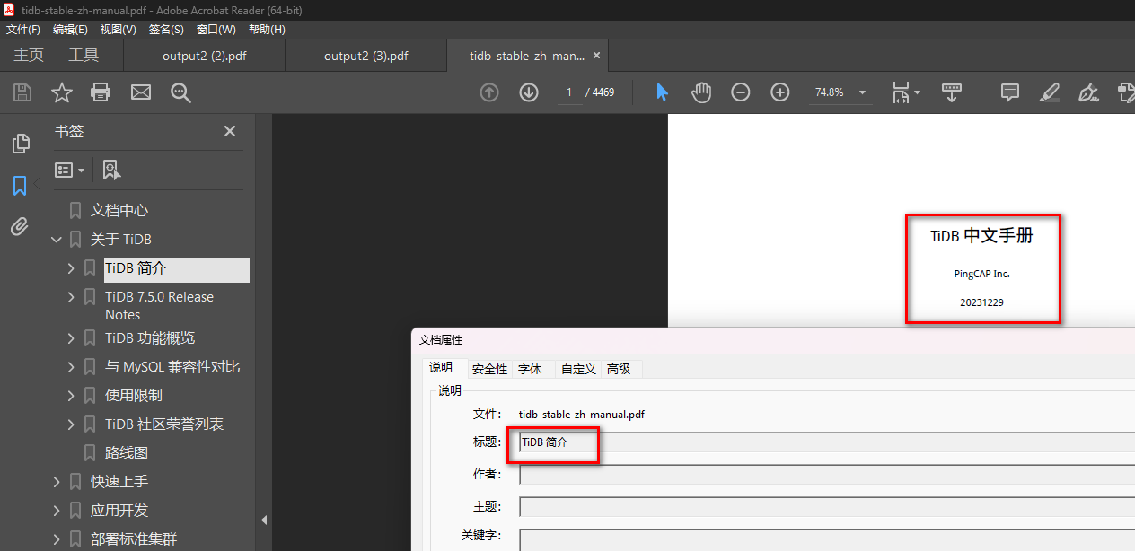
Task: Open the bookmark options dropdown
Action: tap(70, 170)
